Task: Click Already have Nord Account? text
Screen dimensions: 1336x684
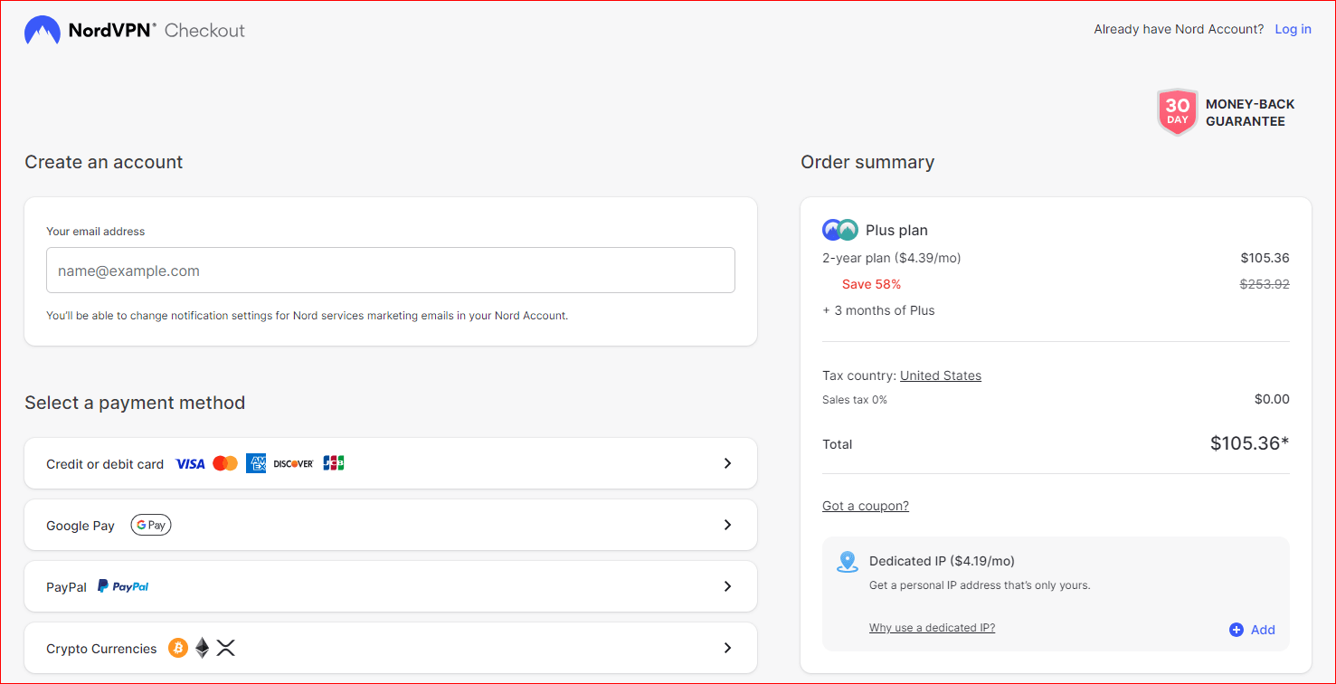Action: pos(1179,29)
